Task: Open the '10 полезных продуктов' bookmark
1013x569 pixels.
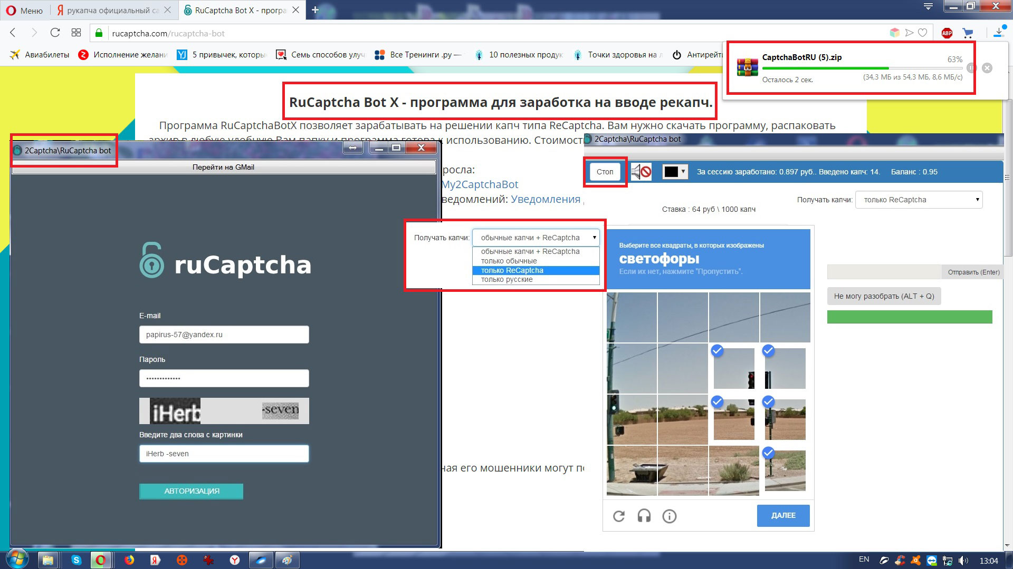Action: (519, 54)
